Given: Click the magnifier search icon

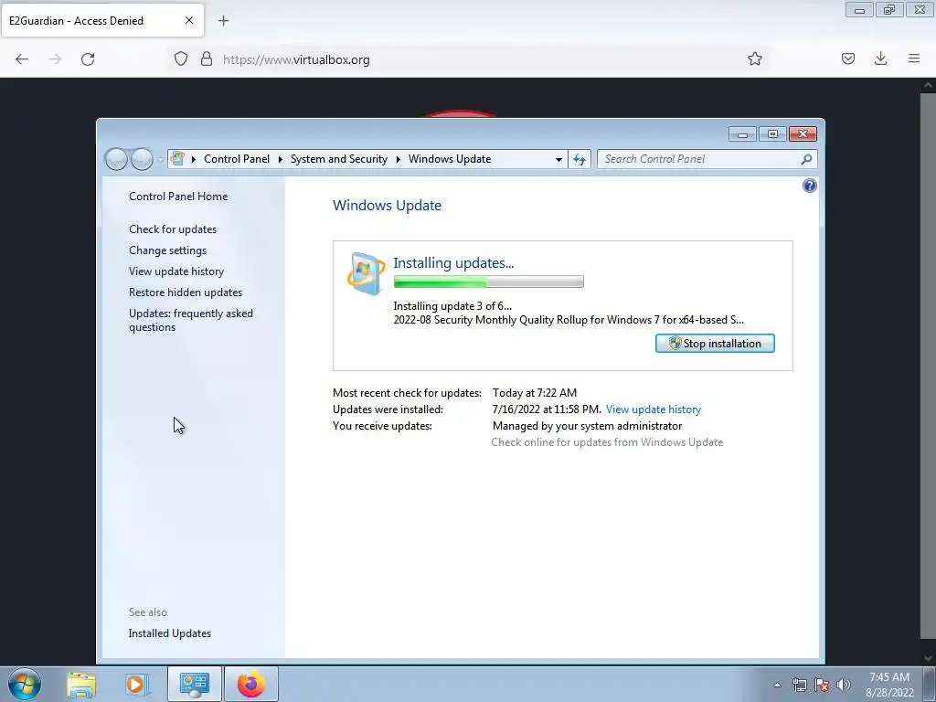Looking at the screenshot, I should tap(806, 159).
